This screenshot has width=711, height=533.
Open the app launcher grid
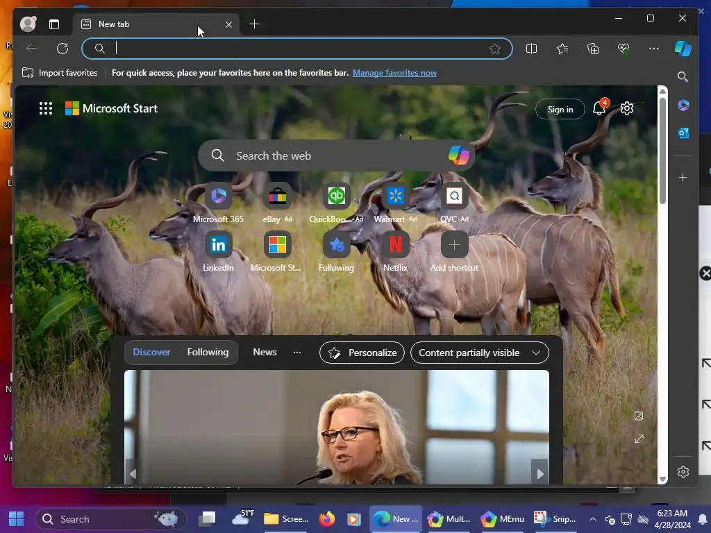coord(46,108)
